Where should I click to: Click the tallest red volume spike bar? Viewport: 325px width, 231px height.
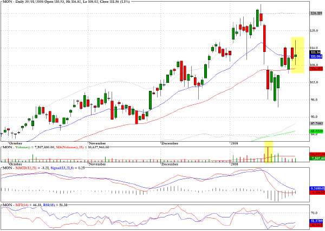268,155
